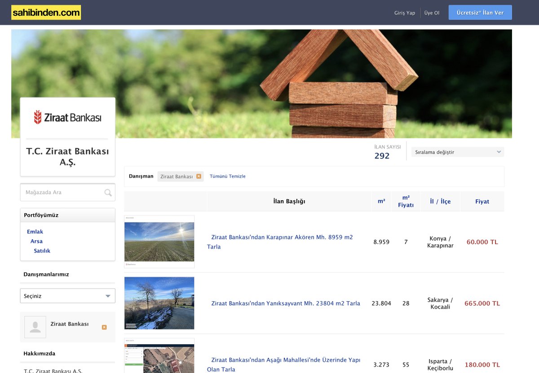Remove Ziraat Bankası advisor from the sidebar
The width and height of the screenshot is (539, 373).
tap(104, 327)
